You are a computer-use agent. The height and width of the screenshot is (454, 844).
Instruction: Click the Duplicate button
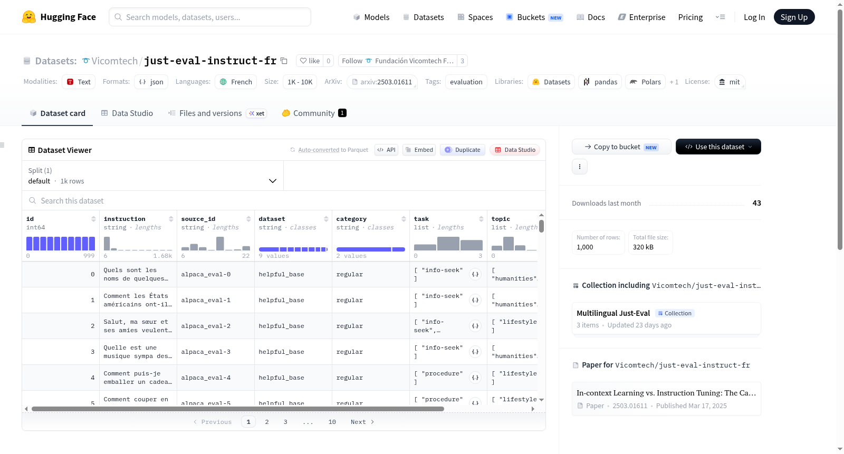pos(462,150)
